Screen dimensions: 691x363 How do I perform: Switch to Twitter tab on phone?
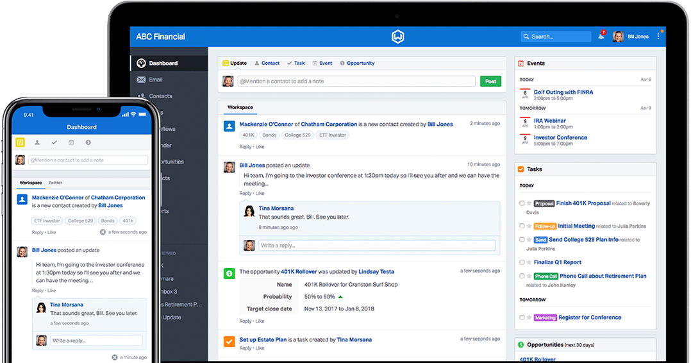click(x=56, y=183)
